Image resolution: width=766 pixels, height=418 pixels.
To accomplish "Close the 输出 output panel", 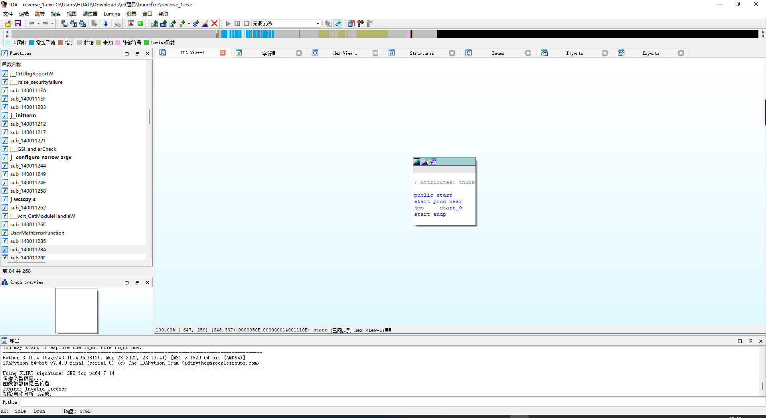I will point(761,341).
